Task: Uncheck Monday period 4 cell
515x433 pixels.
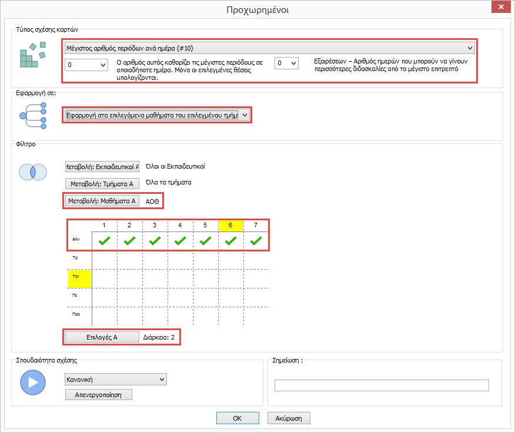Action: 180,240
